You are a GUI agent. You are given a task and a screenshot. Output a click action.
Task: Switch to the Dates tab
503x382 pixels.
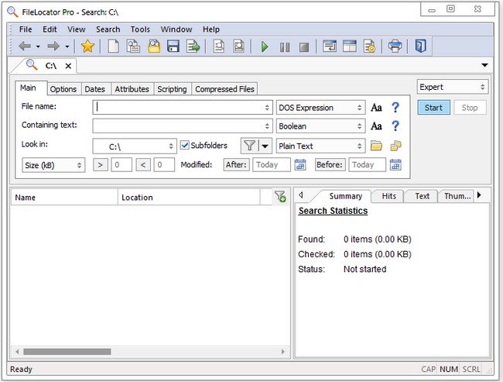(x=95, y=89)
